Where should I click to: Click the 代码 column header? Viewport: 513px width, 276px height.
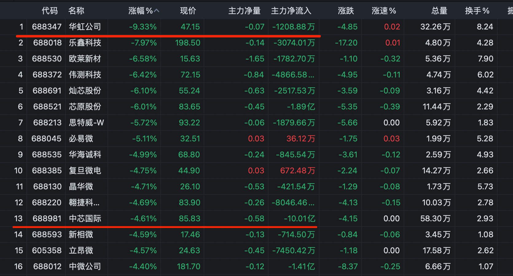pyautogui.click(x=50, y=11)
